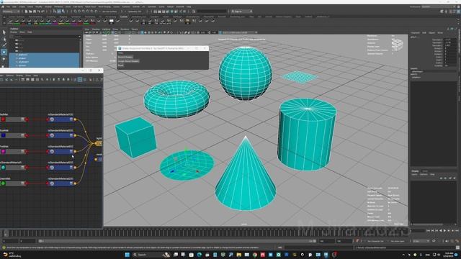This screenshot has height=259, width=461.
Task: Open the Help menu in the shader script dialog
Action: click(120, 53)
